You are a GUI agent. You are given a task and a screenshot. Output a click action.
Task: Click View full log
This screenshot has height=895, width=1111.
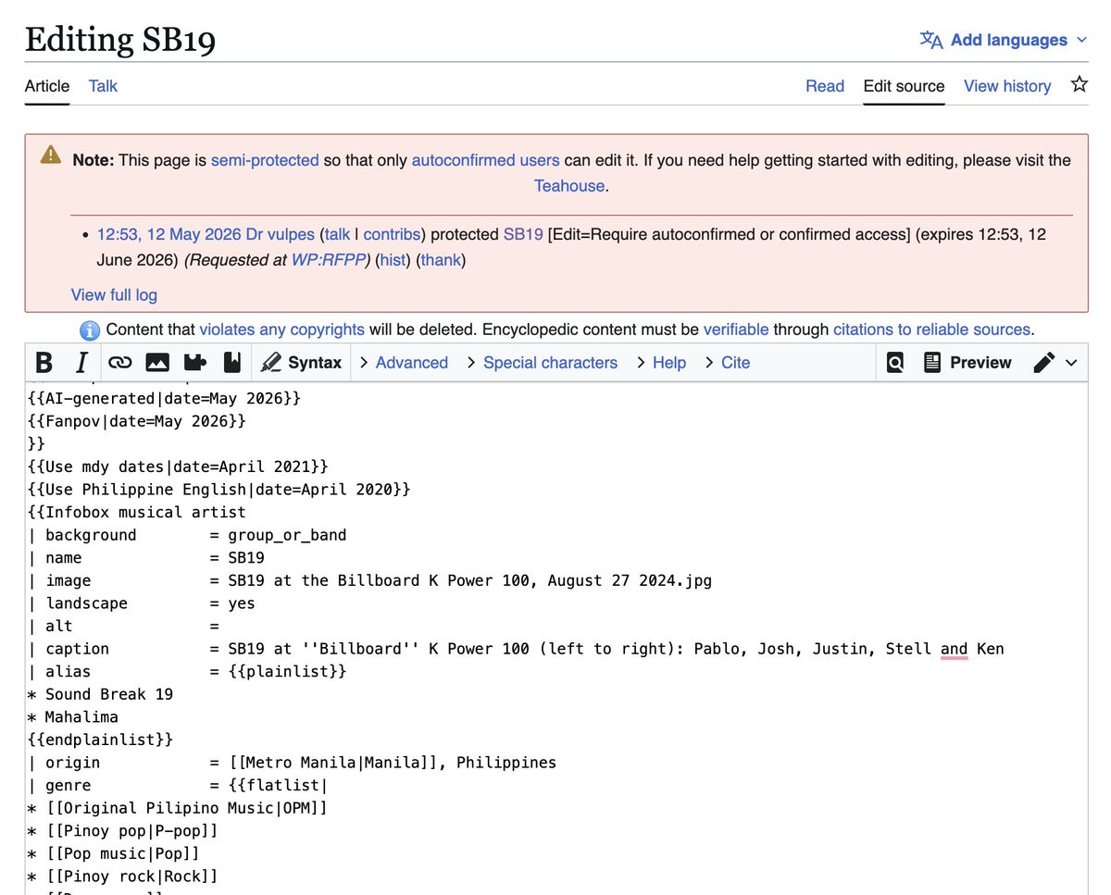(x=114, y=295)
